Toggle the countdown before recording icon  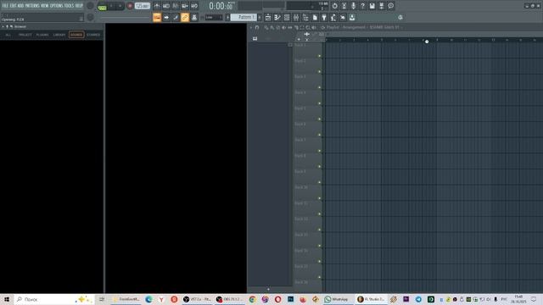(x=176, y=6)
